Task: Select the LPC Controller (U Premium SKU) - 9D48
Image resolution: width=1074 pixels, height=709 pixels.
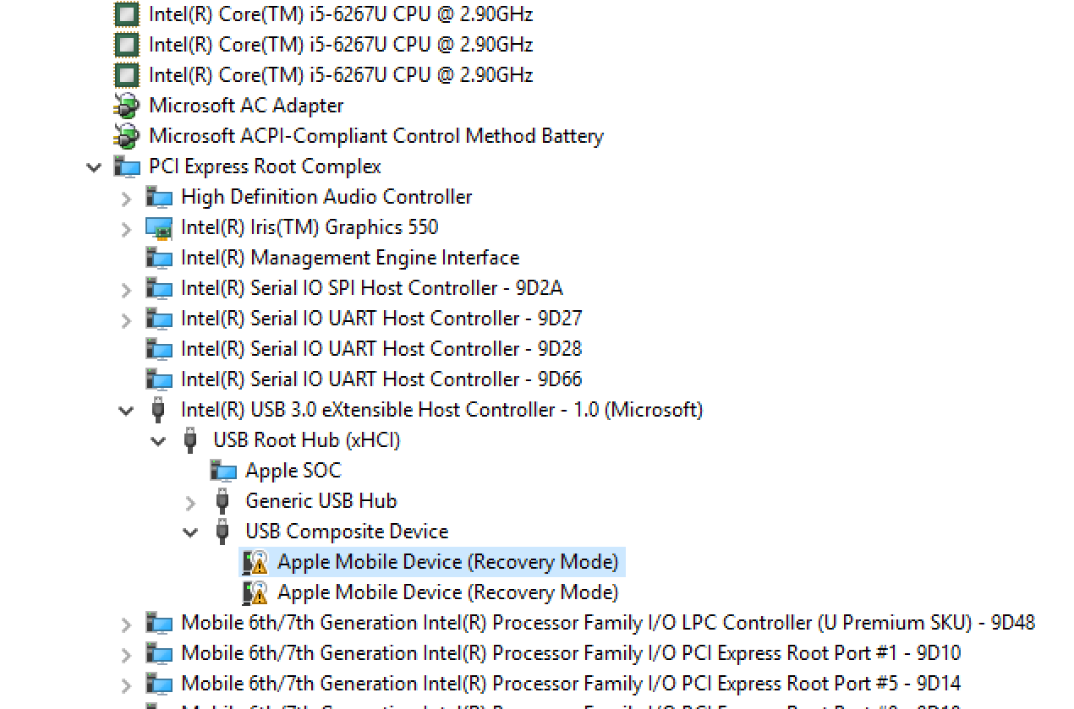Action: coord(607,623)
